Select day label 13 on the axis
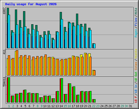Viewport: 139px width, 109px height. [x=57, y=106]
